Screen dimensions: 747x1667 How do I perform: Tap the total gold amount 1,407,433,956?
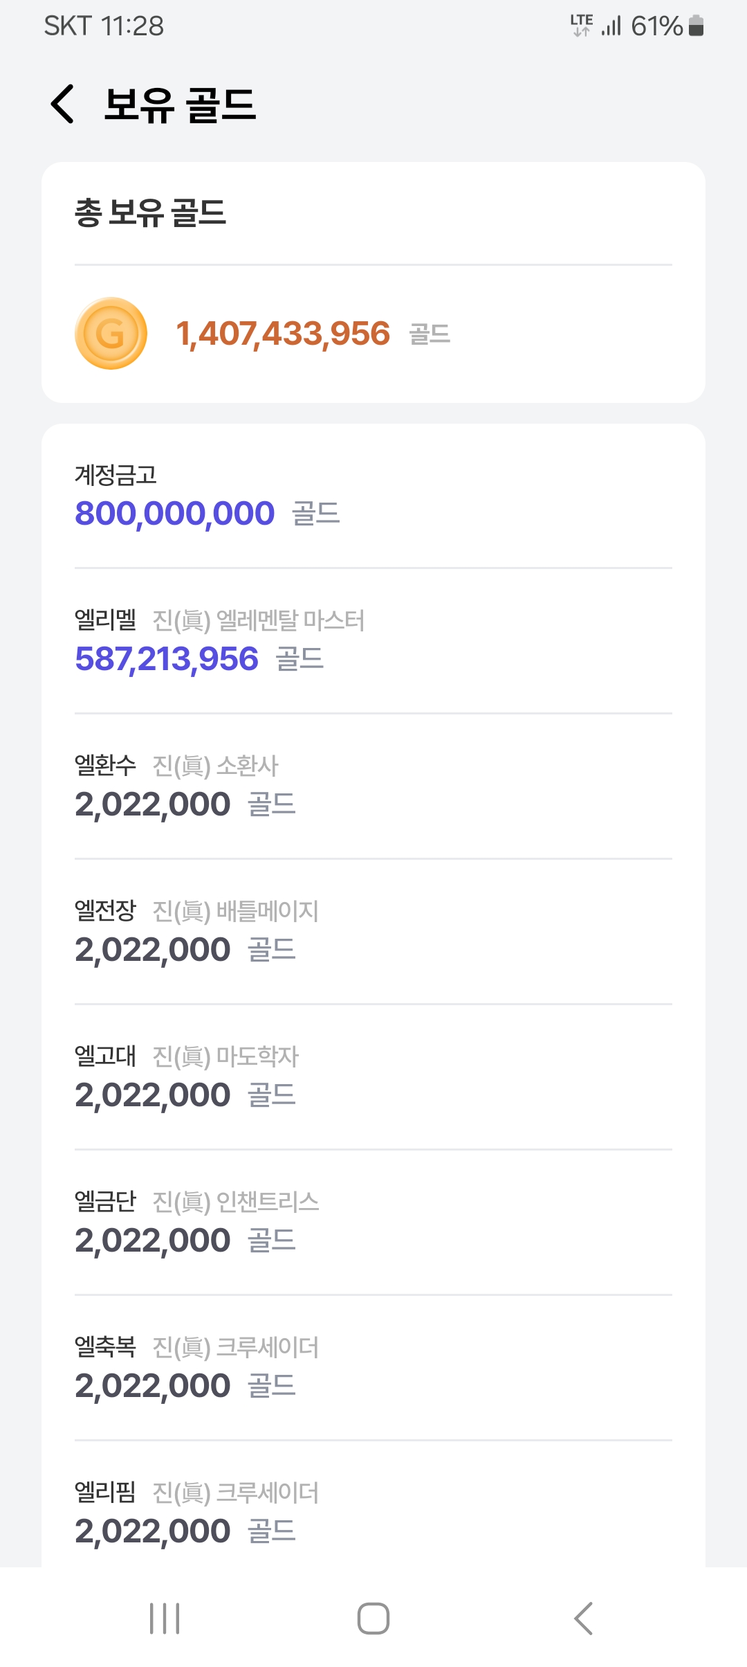[x=283, y=334]
